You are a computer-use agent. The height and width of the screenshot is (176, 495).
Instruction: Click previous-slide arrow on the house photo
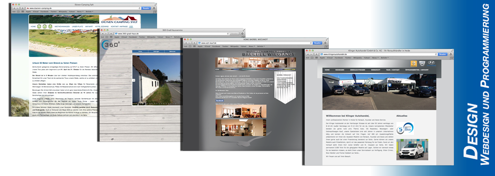click(133, 80)
